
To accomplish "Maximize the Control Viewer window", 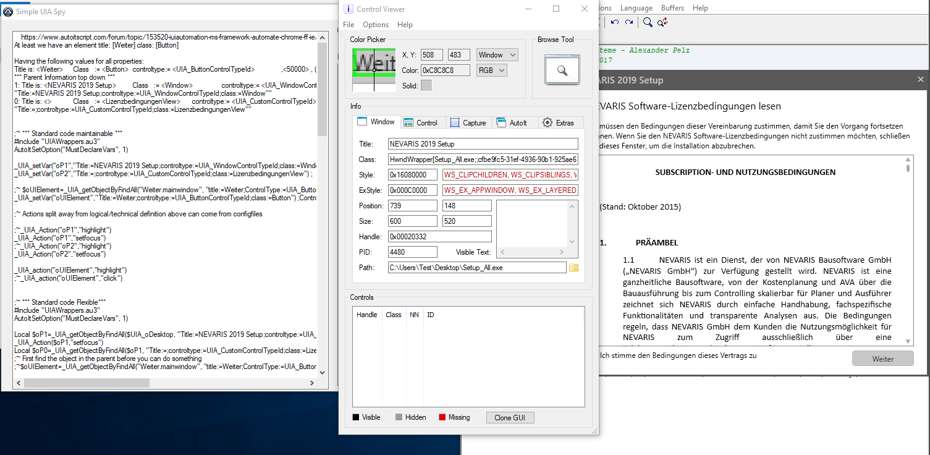I will coord(556,9).
